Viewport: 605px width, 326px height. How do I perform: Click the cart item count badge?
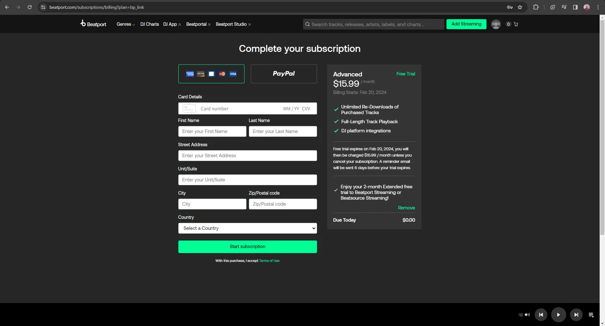[508, 24]
